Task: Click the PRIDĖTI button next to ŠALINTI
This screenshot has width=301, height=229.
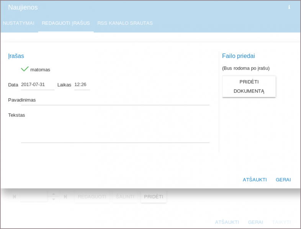Action: pyautogui.click(x=154, y=197)
